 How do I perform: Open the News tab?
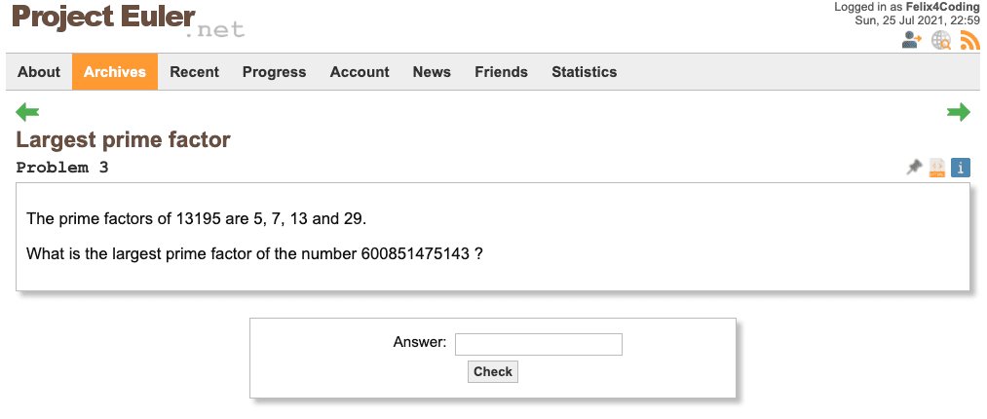tap(432, 72)
